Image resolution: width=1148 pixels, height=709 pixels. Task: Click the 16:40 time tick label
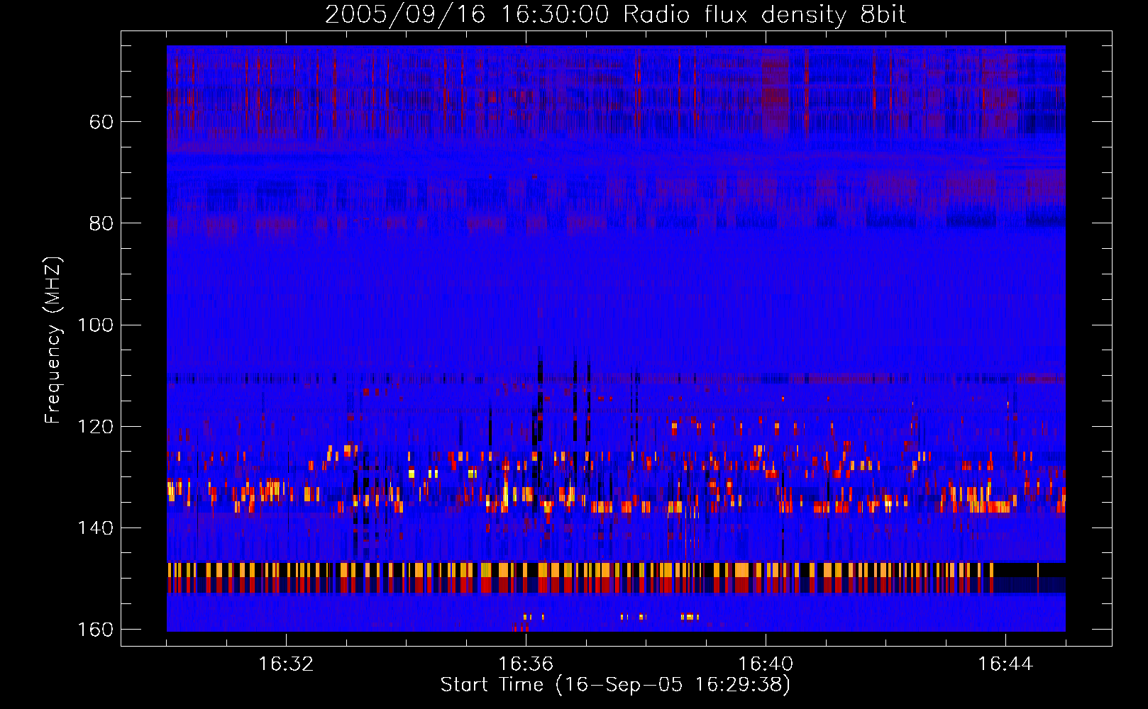click(x=766, y=664)
